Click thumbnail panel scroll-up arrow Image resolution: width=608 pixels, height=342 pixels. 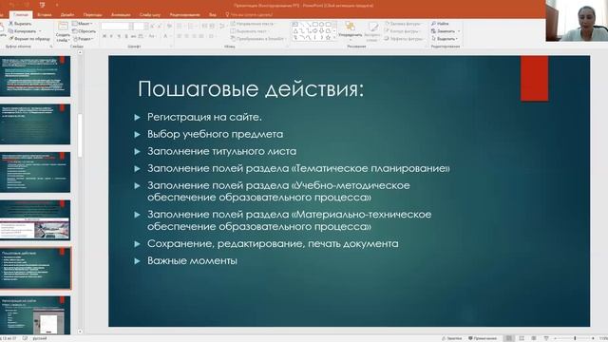coord(80,53)
